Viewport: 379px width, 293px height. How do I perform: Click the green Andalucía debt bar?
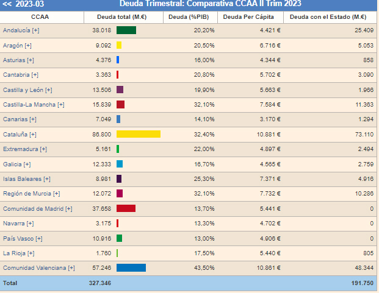point(126,30)
